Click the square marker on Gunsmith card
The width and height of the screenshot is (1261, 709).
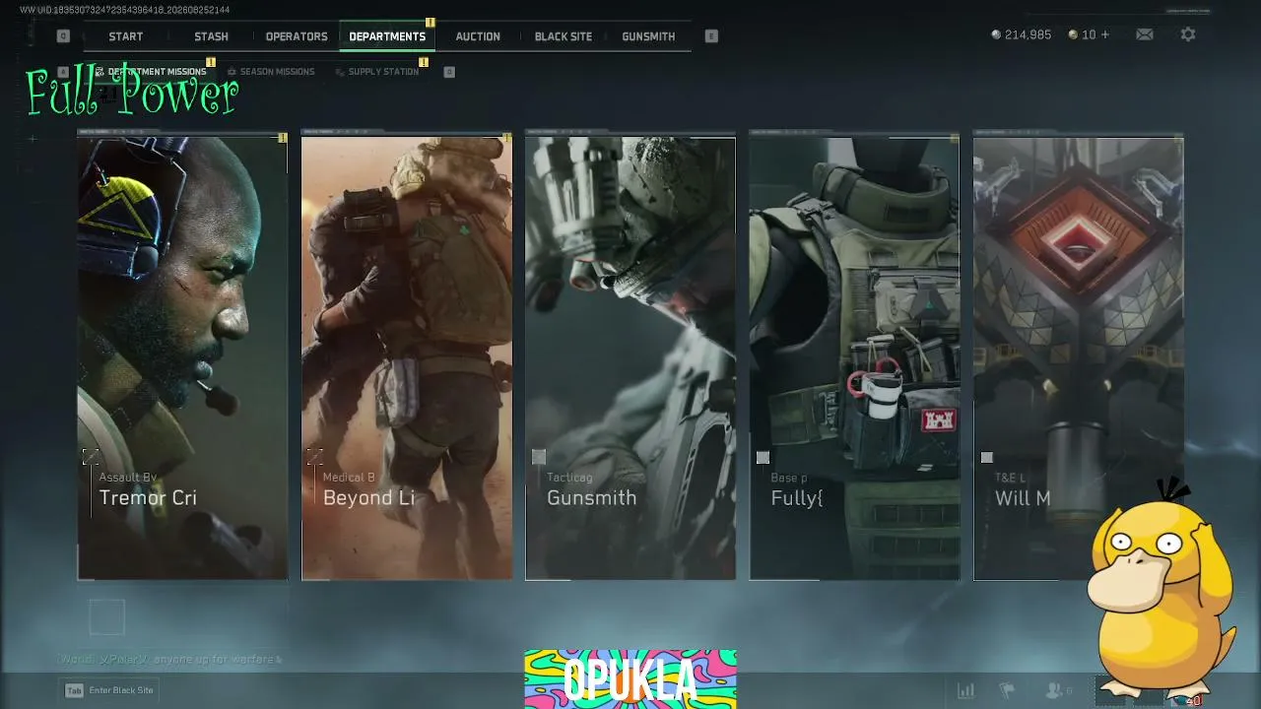pyautogui.click(x=539, y=457)
